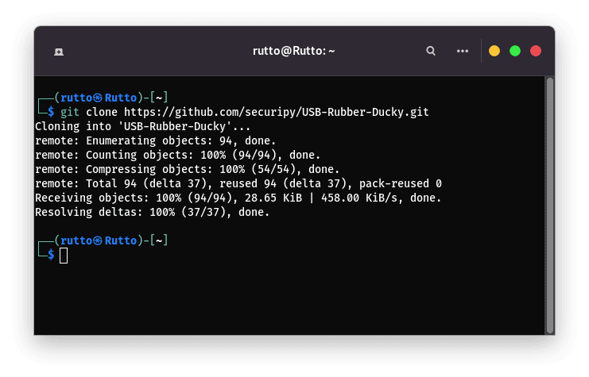The width and height of the screenshot is (589, 377).
Task: Click the terminal vertical scrollbar
Action: [x=550, y=206]
